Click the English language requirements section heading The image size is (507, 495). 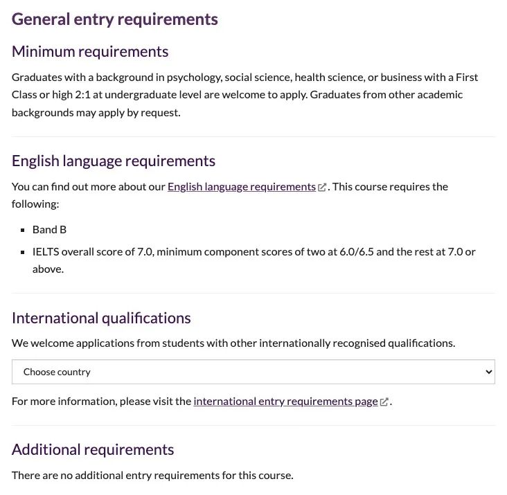[114, 161]
